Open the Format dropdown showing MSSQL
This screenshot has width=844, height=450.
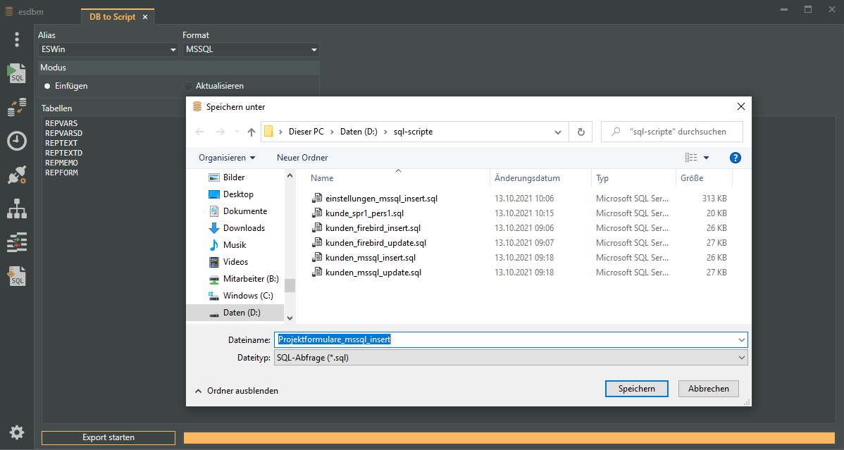click(x=250, y=50)
